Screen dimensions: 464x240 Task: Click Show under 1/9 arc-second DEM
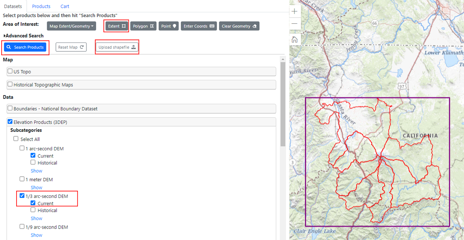click(x=37, y=235)
